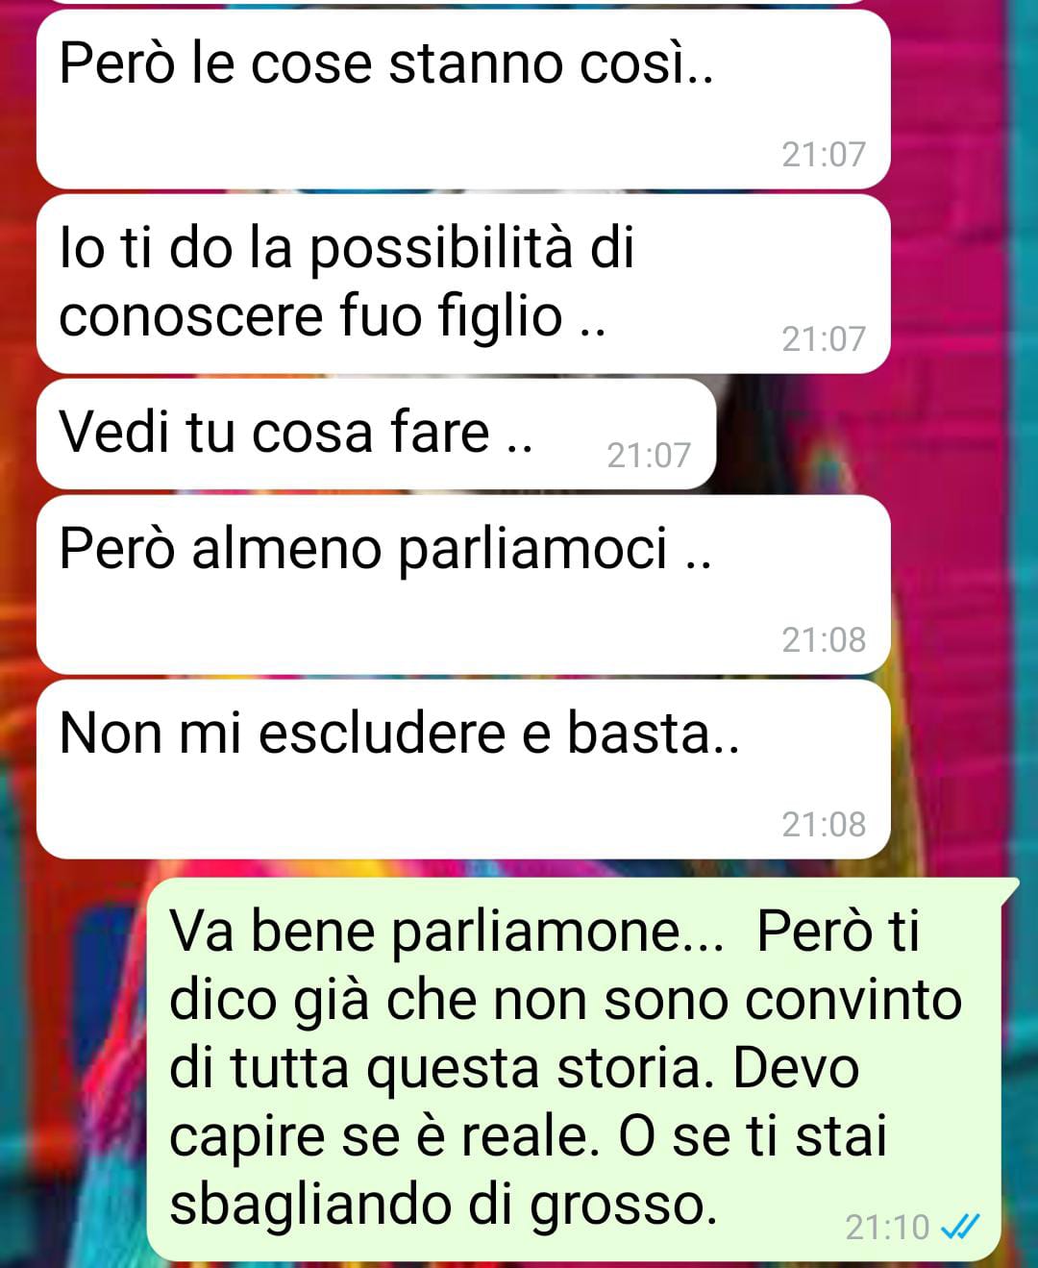The image size is (1038, 1268).
Task: Tap the wallpaper area left of the green bubble
Action: tap(72, 1067)
